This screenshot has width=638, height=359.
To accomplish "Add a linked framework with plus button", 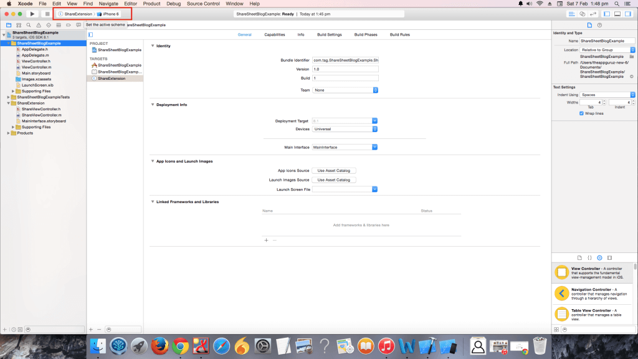I will coord(266,240).
